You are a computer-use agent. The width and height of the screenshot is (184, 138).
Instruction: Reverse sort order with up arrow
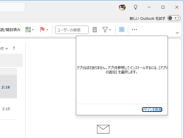tap(14, 48)
